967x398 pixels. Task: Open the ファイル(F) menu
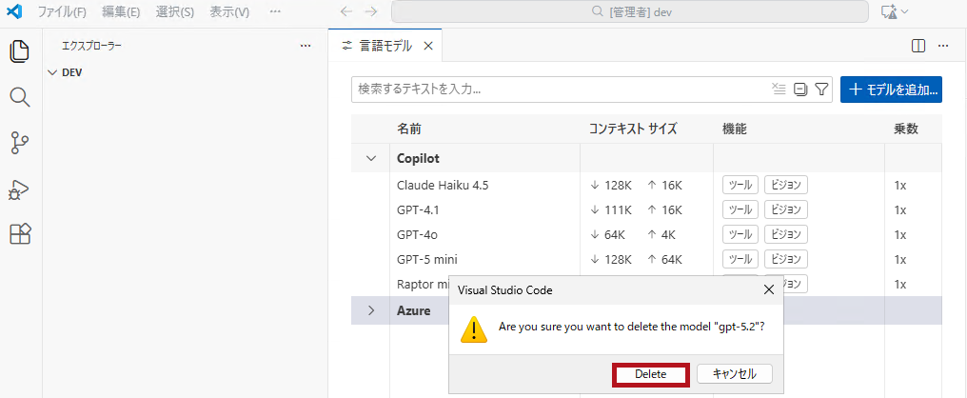62,11
